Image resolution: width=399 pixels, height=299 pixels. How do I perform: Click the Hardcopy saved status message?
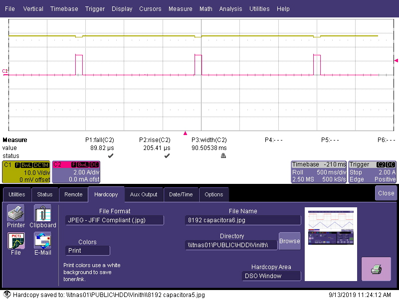(109, 295)
